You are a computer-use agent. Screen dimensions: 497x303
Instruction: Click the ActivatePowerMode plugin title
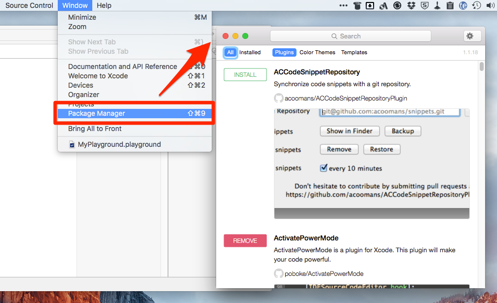point(306,238)
